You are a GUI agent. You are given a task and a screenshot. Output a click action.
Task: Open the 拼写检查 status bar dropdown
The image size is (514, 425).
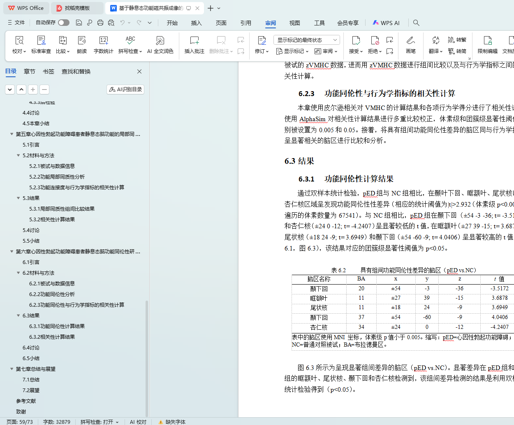click(117, 422)
